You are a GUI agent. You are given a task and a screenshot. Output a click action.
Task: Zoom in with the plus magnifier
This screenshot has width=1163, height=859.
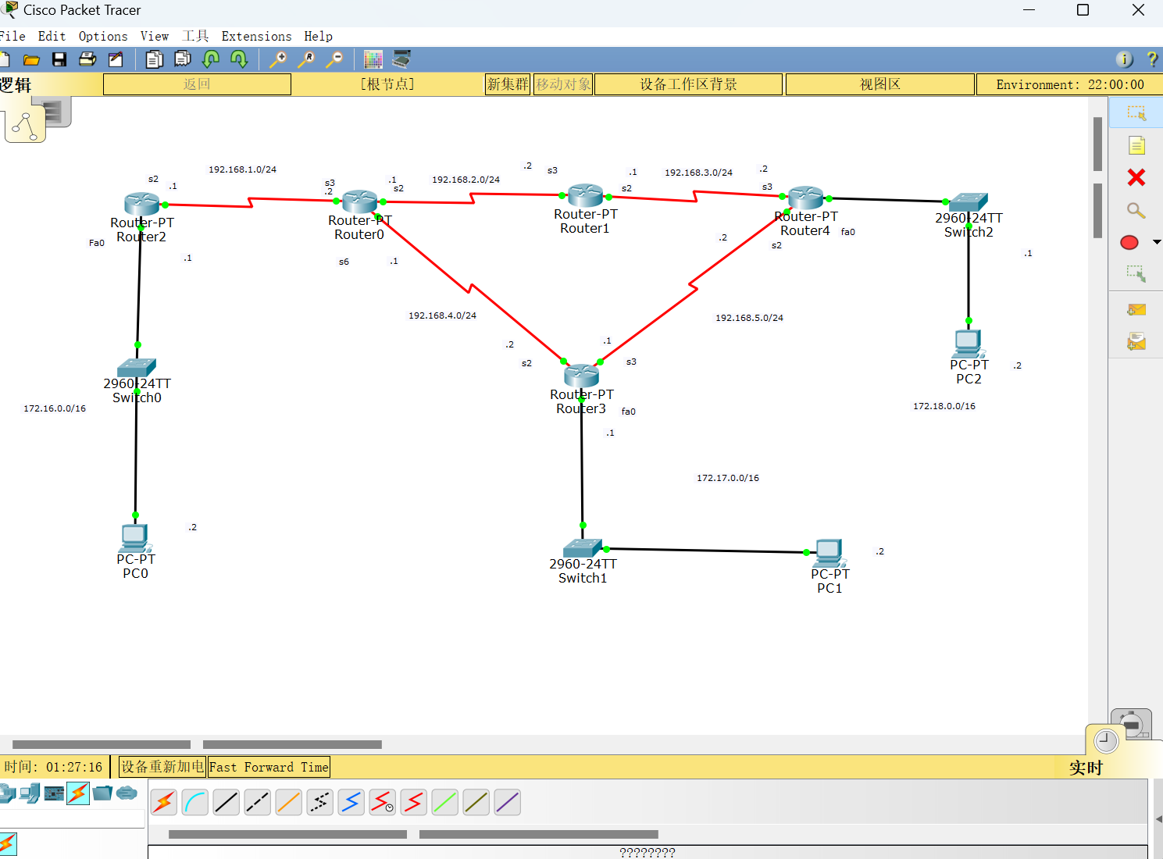[278, 59]
